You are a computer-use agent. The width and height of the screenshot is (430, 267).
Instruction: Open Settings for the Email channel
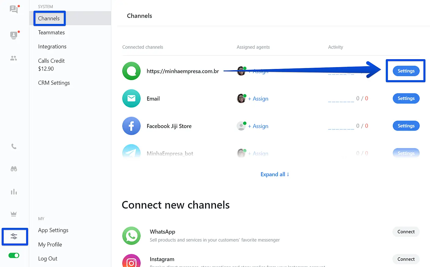(x=406, y=99)
